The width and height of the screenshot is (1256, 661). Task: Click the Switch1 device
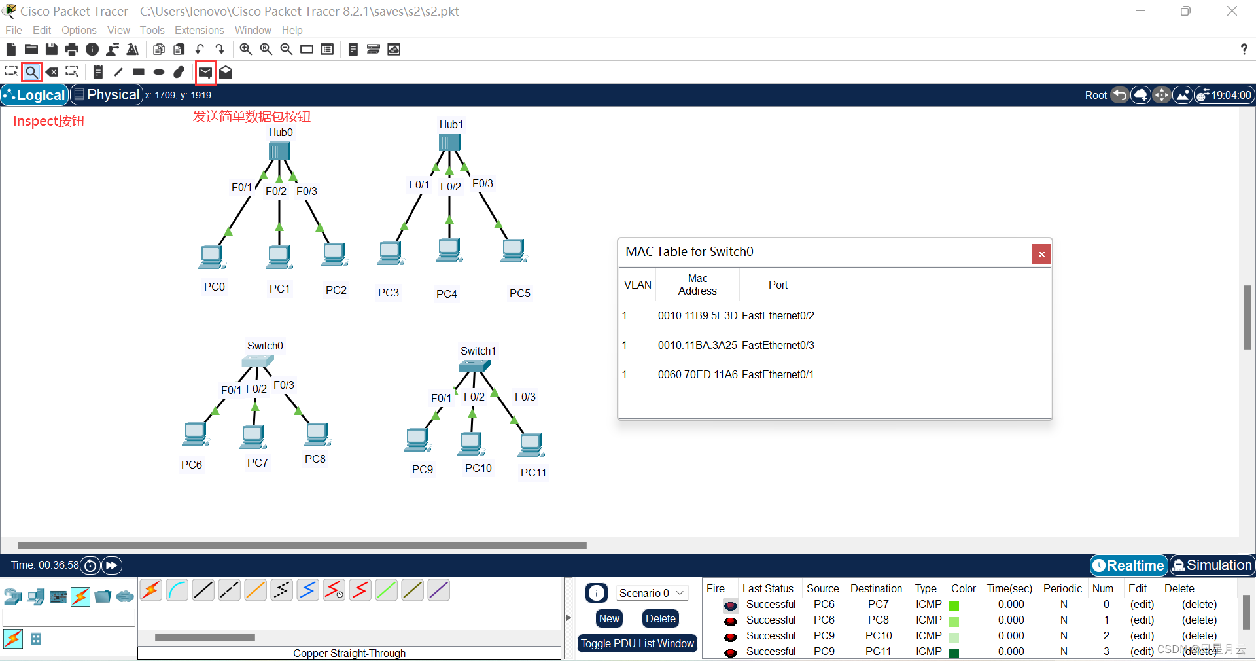pos(476,366)
